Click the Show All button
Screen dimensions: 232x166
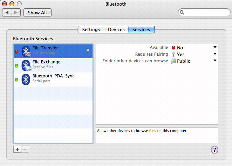pyautogui.click(x=37, y=13)
